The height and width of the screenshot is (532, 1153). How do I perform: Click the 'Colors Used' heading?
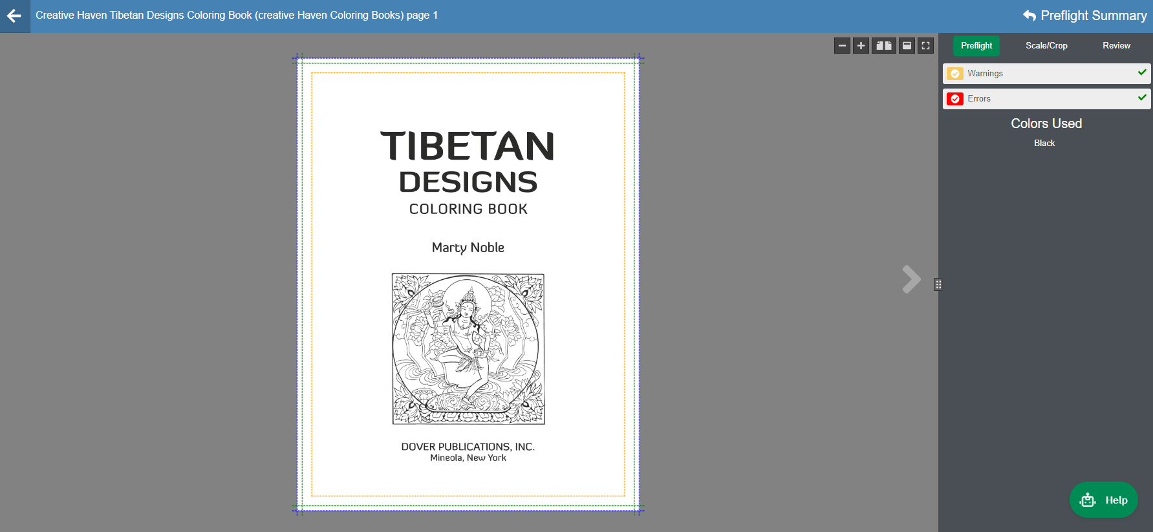1046,123
